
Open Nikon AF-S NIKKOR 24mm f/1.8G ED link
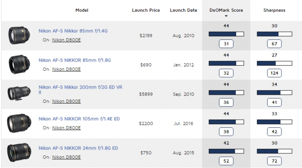pos(78,148)
